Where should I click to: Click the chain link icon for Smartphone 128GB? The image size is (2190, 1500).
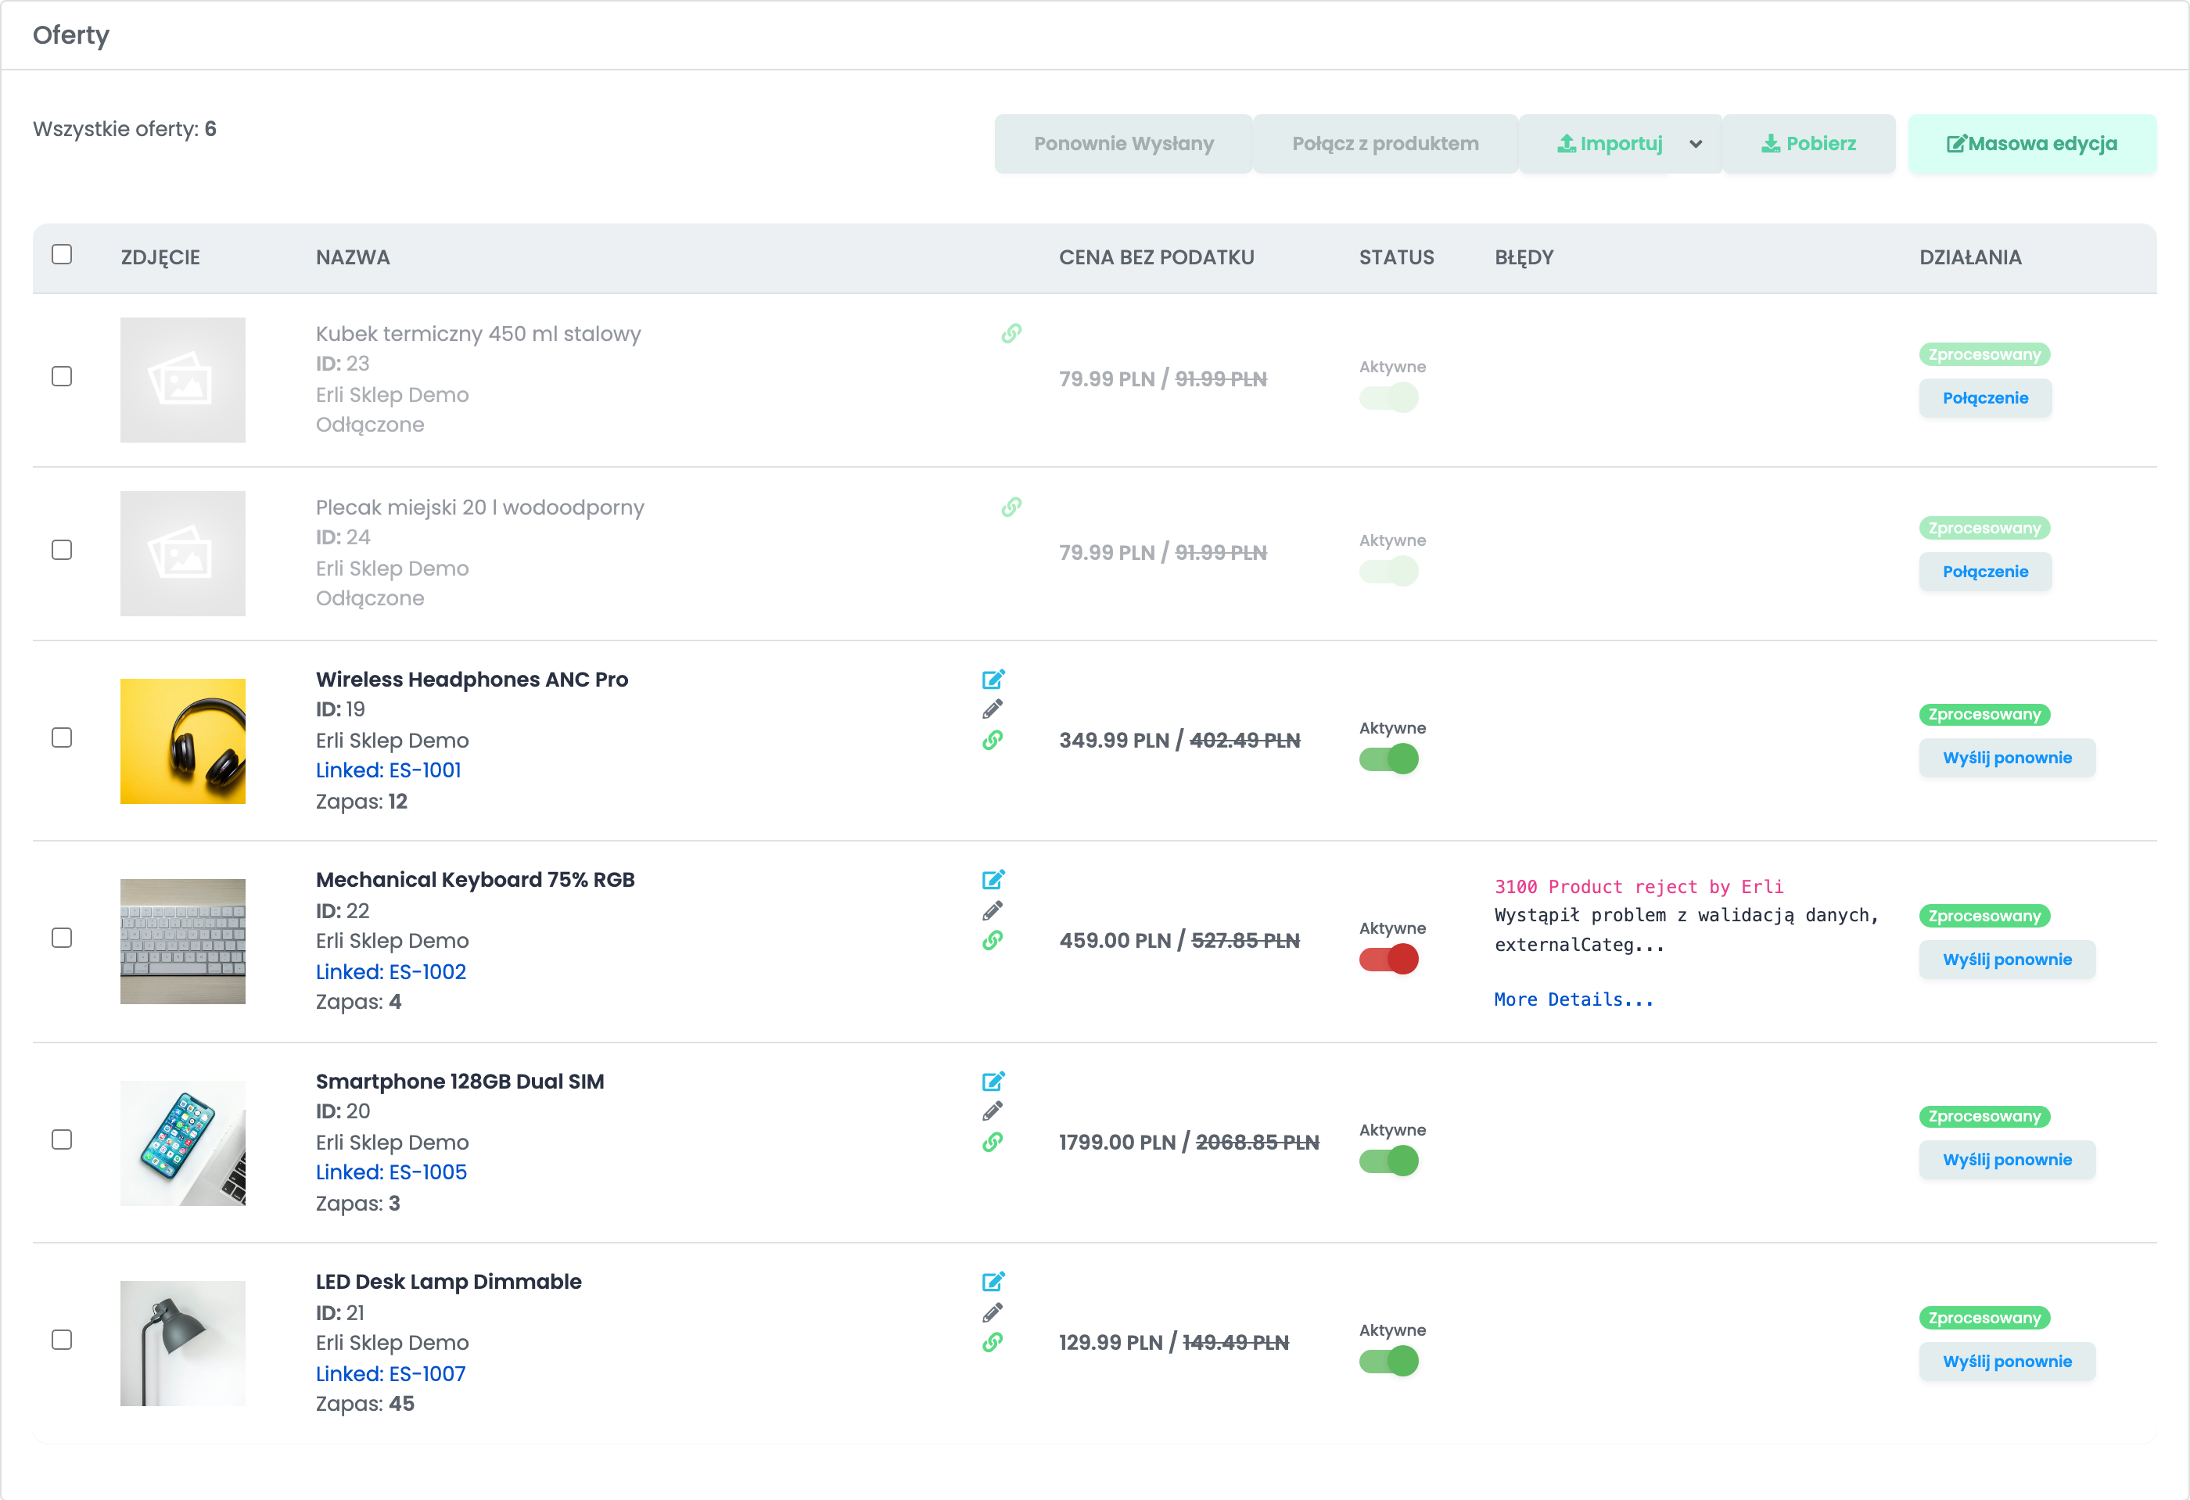[993, 1142]
